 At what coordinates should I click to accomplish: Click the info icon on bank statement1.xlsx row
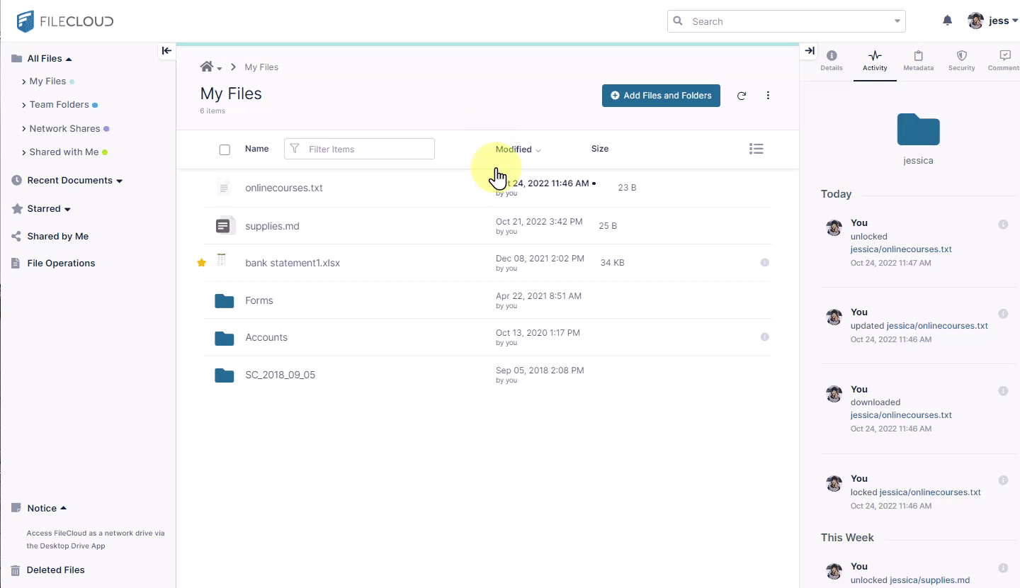tap(765, 262)
